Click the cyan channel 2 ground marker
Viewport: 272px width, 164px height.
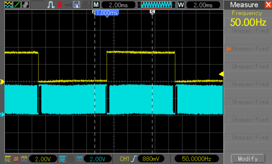[x=2, y=114]
